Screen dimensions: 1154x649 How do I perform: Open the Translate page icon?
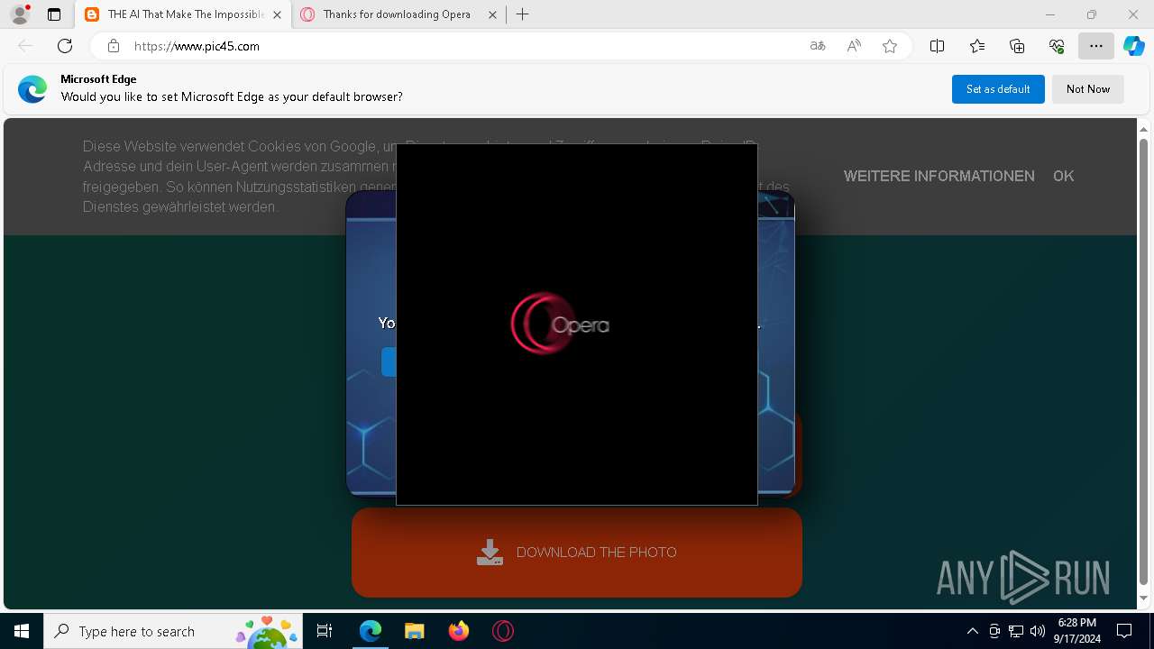point(818,46)
